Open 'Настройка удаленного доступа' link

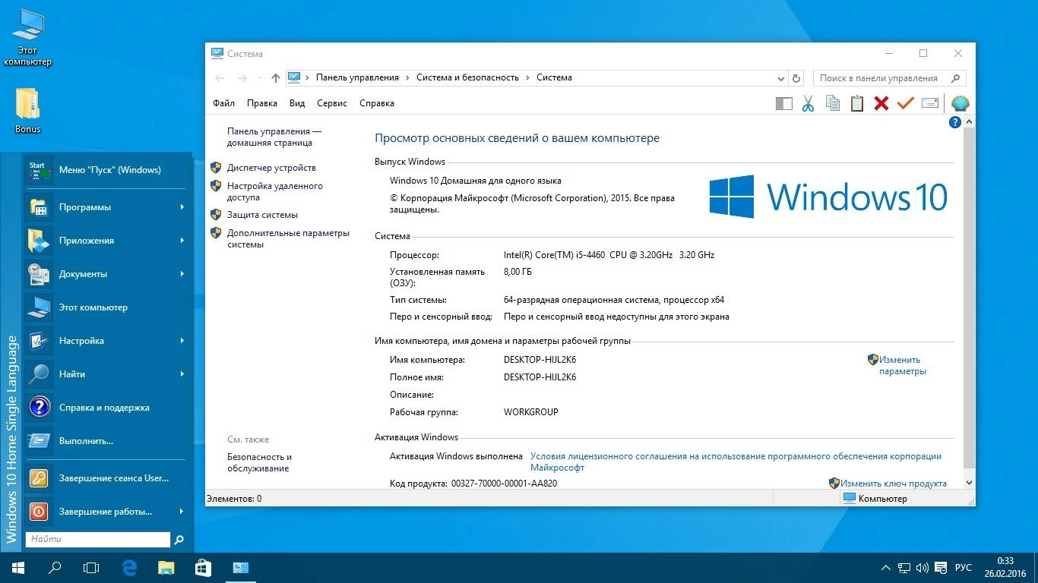click(x=275, y=191)
